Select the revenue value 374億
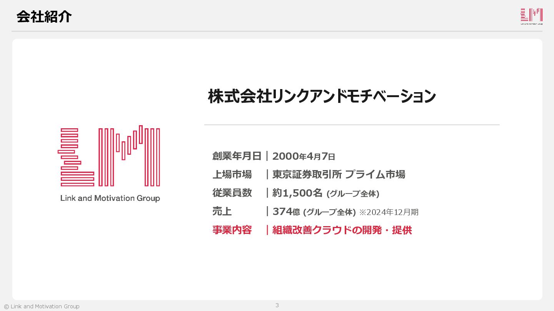The image size is (554, 311). tap(286, 212)
